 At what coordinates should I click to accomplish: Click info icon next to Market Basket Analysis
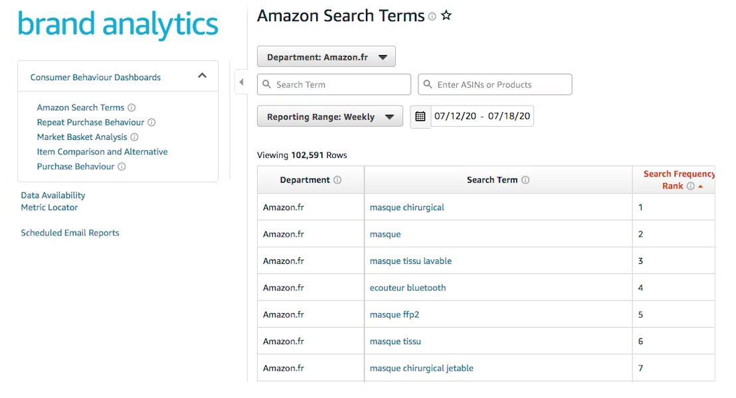click(134, 137)
